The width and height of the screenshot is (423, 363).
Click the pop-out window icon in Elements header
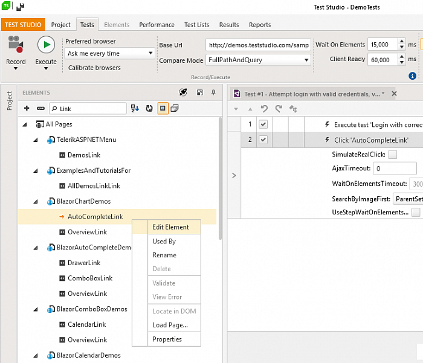point(199,92)
